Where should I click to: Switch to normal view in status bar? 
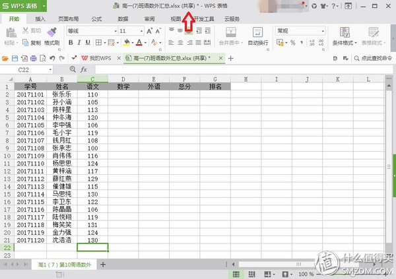coord(236,274)
